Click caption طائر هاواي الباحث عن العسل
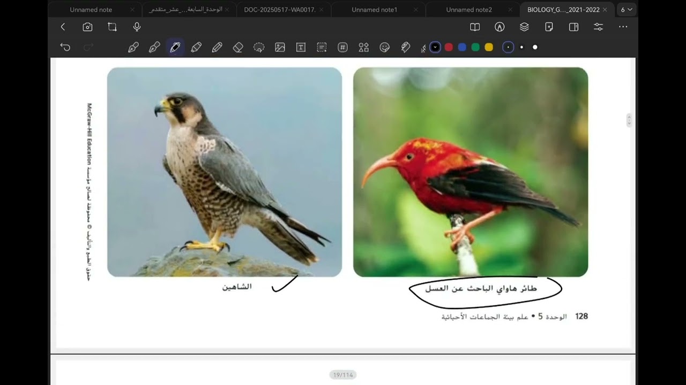 click(481, 288)
